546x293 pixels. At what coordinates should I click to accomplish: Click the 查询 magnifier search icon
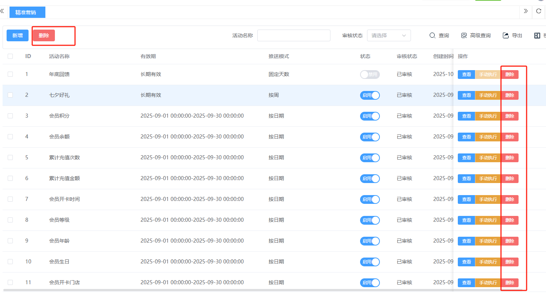432,35
